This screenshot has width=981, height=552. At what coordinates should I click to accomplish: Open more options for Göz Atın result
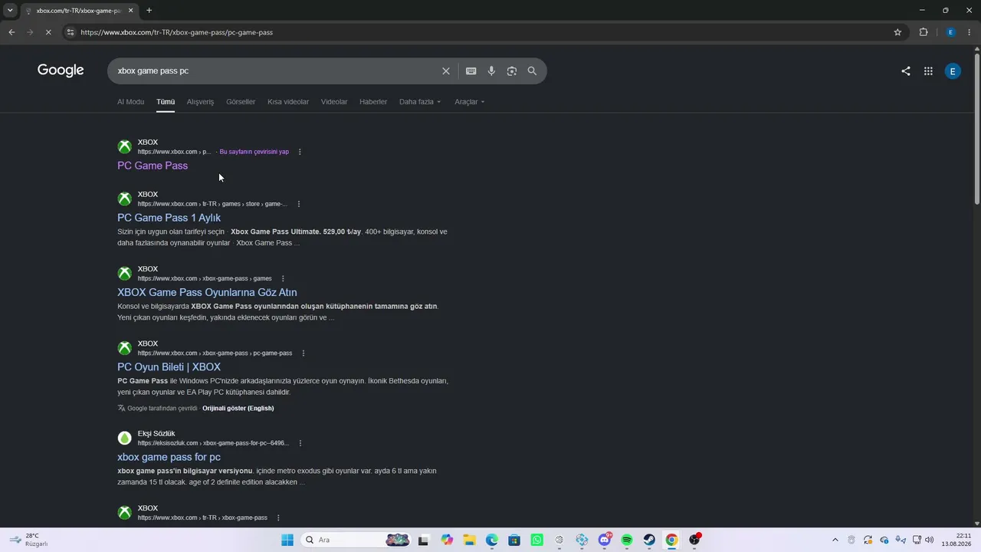click(x=283, y=278)
